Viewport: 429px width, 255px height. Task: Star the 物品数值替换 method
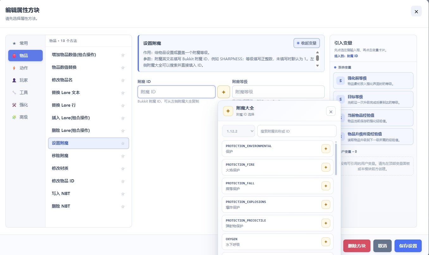[x=123, y=68]
